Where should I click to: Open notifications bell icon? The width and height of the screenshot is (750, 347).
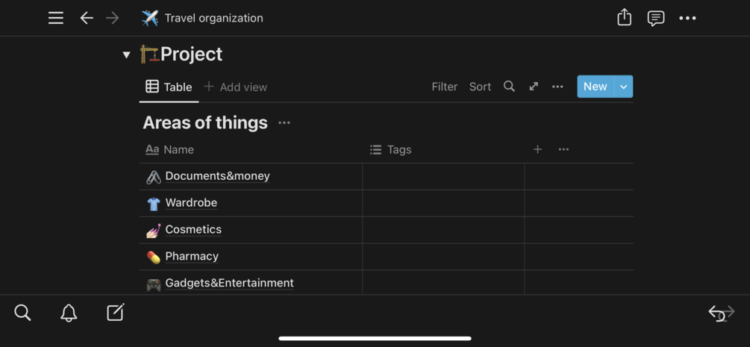(x=69, y=313)
